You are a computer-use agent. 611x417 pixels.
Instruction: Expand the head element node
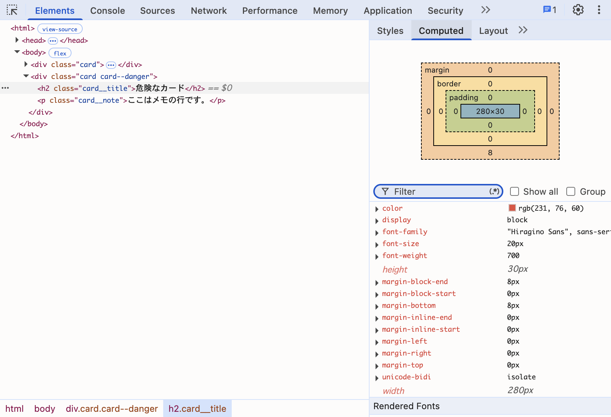click(x=17, y=40)
